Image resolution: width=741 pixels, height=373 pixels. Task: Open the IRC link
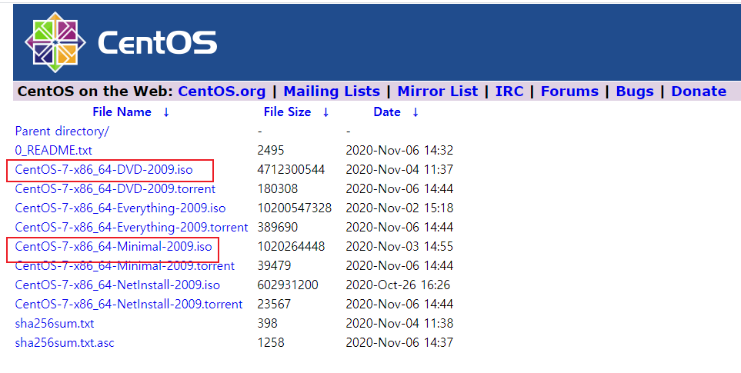509,91
